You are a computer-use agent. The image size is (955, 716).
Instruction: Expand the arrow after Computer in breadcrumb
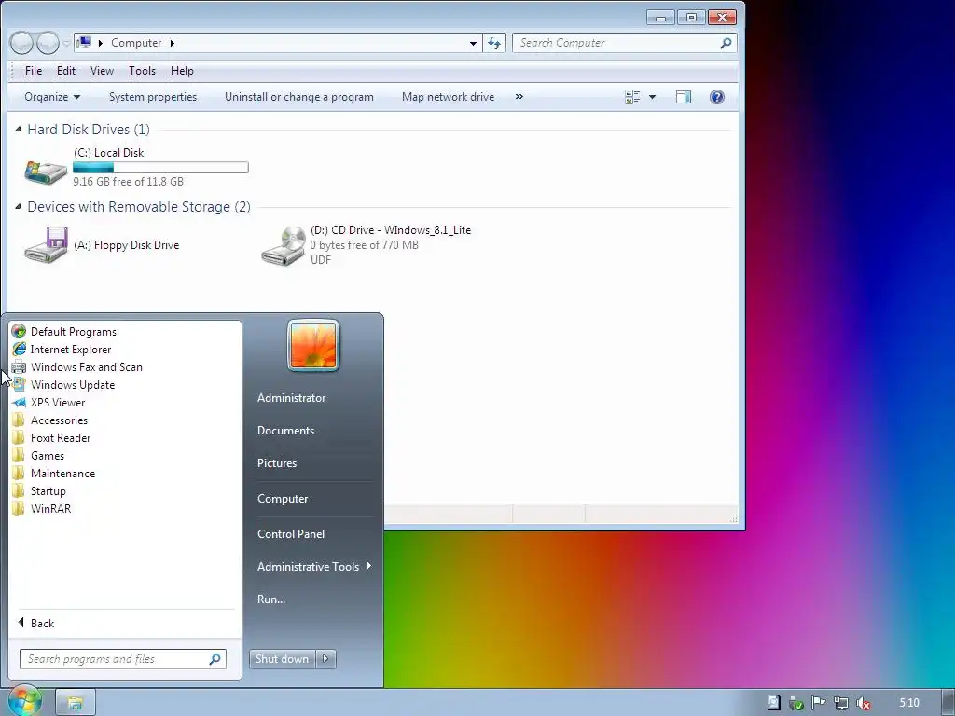click(x=173, y=43)
